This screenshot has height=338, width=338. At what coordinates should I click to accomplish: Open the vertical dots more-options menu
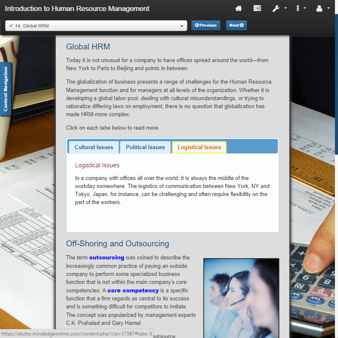click(x=301, y=8)
